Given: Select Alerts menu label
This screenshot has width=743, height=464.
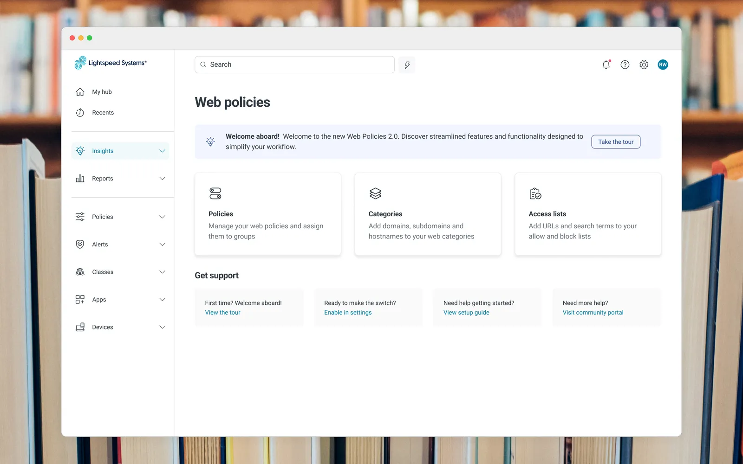Looking at the screenshot, I should point(100,245).
